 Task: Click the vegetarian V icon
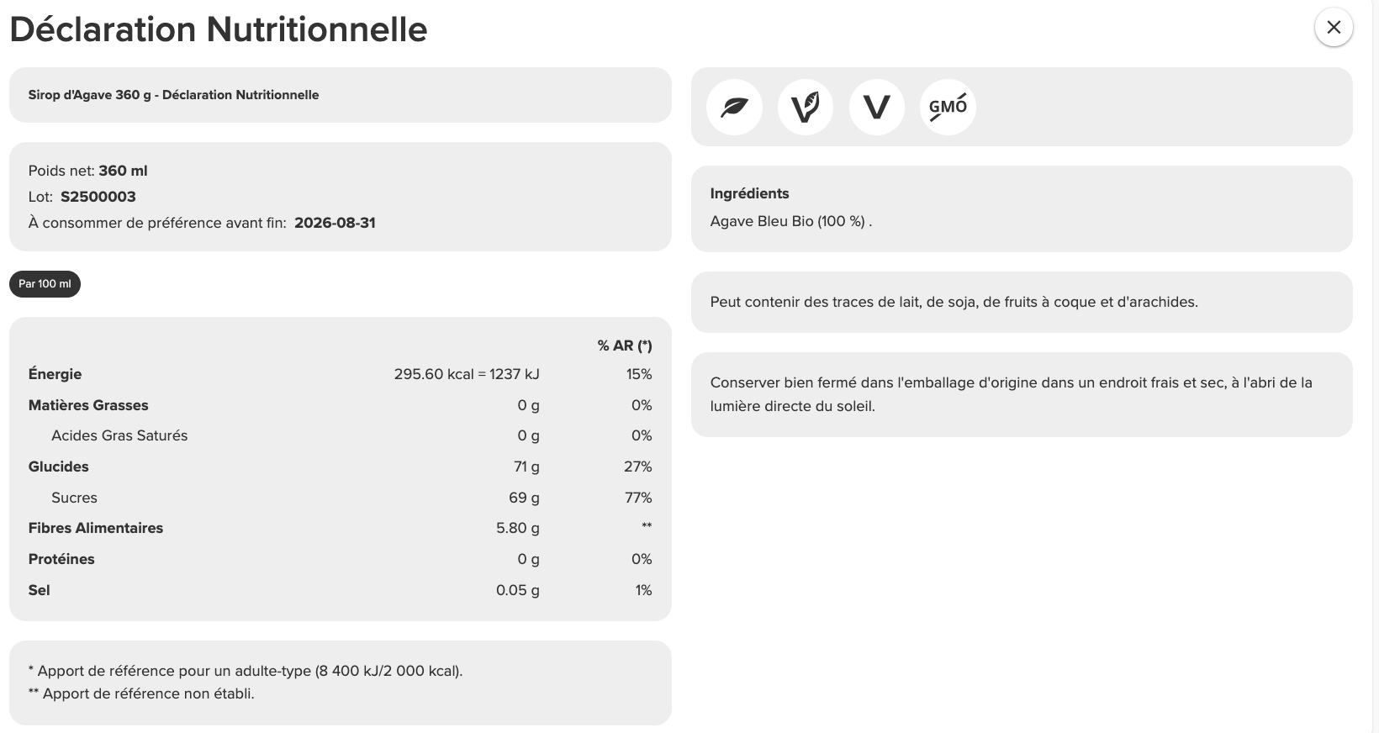pyautogui.click(x=877, y=107)
